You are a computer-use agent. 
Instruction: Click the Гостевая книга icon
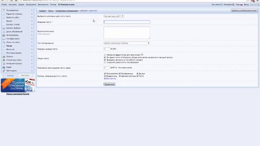(x=4, y=39)
